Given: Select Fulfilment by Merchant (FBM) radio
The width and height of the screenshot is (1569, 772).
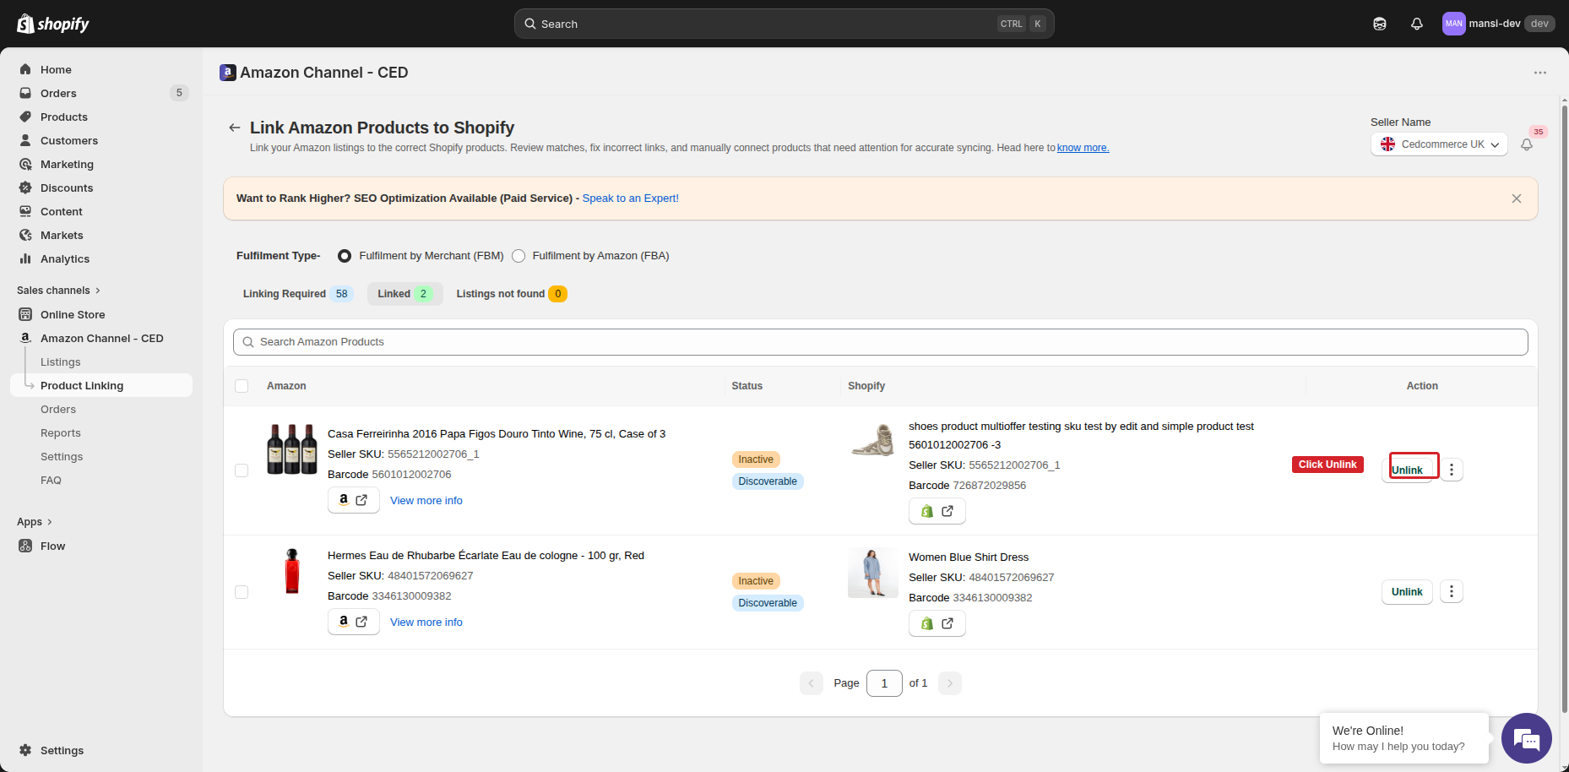Looking at the screenshot, I should click(x=345, y=256).
